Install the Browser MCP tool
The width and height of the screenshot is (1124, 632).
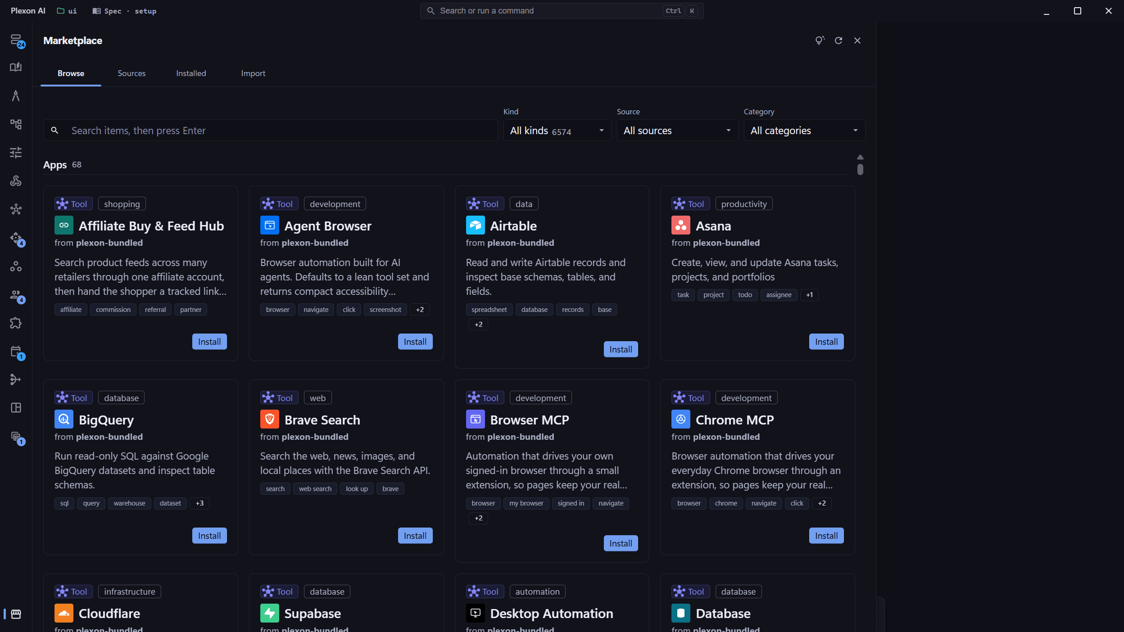point(621,543)
